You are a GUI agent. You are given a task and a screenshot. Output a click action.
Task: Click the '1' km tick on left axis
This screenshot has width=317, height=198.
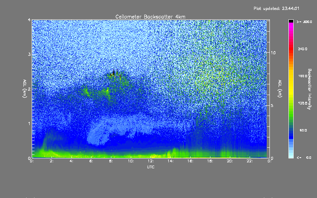(29, 124)
